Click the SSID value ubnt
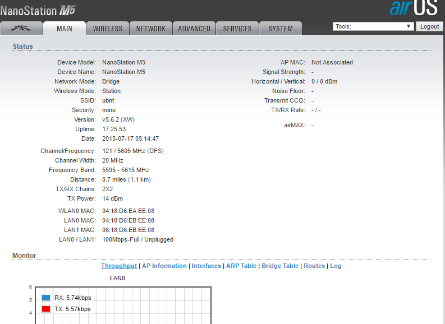The image size is (445, 324). 108,100
